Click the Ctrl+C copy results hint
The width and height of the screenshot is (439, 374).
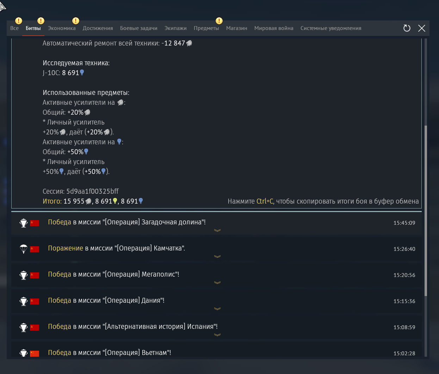click(323, 201)
